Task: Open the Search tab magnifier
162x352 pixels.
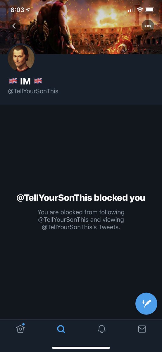Action: click(61, 329)
